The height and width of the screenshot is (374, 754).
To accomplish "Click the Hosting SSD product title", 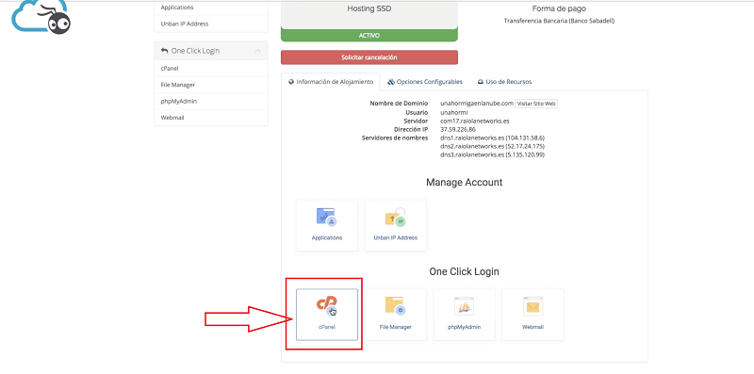I will pyautogui.click(x=369, y=8).
